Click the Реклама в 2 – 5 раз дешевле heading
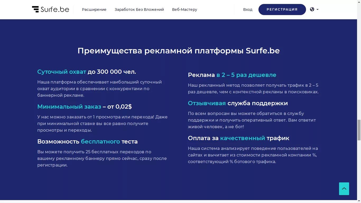 point(232,75)
